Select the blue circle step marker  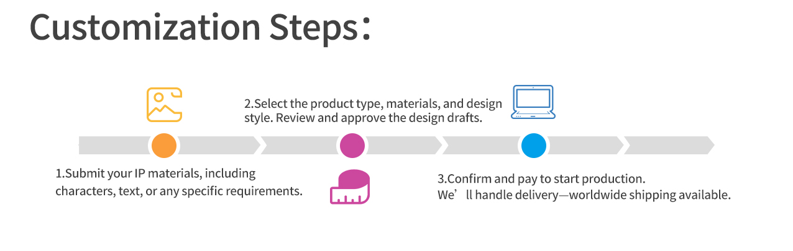pyautogui.click(x=533, y=146)
